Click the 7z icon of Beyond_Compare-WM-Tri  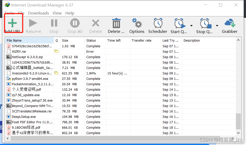click(x=9, y=106)
